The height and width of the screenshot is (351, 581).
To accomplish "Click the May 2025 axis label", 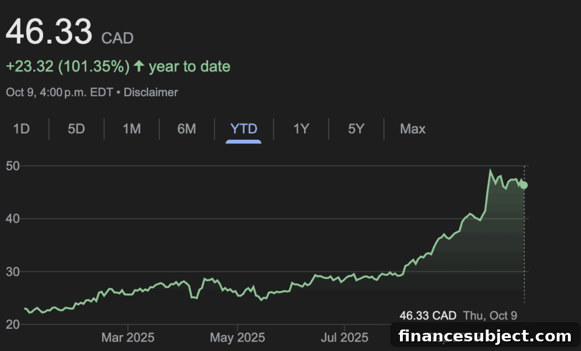I will pyautogui.click(x=238, y=337).
